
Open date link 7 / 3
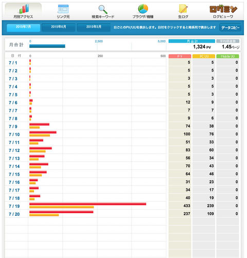click(13, 79)
